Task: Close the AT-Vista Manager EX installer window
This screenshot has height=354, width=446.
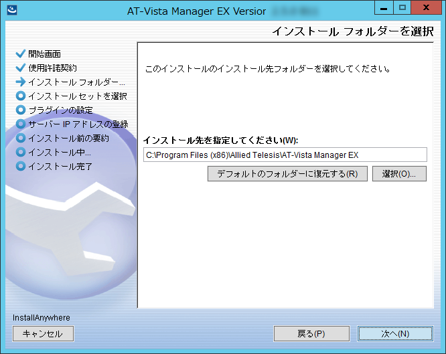Action: 427,9
